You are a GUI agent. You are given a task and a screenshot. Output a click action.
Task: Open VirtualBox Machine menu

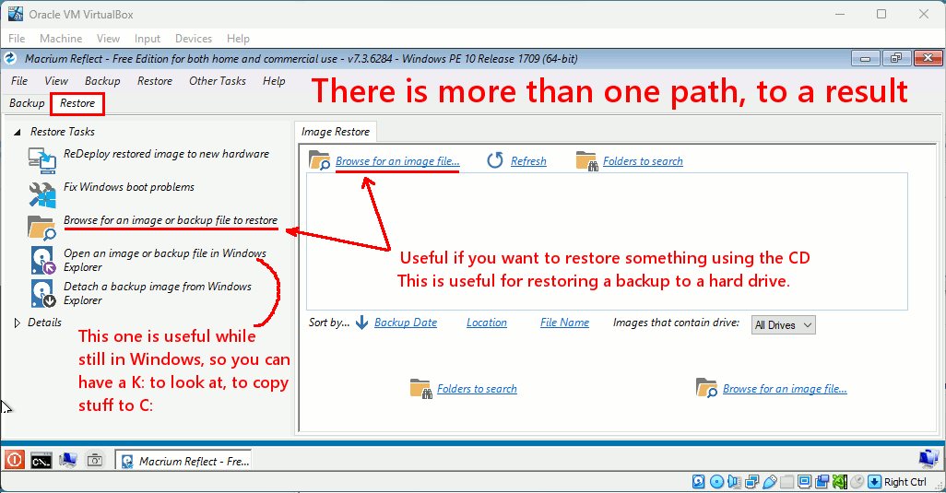61,39
